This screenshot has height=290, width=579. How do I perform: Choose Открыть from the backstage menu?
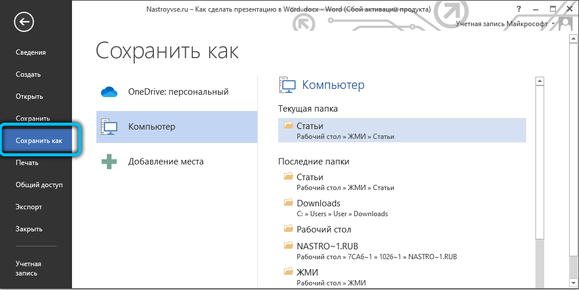(29, 96)
